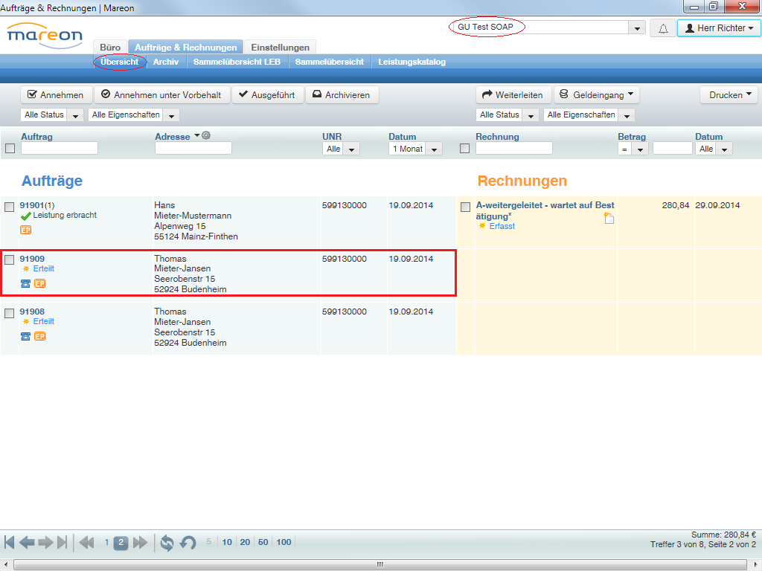The width and height of the screenshot is (762, 571).
Task: Jump to the first record using the pagination arrow
Action: [10, 542]
